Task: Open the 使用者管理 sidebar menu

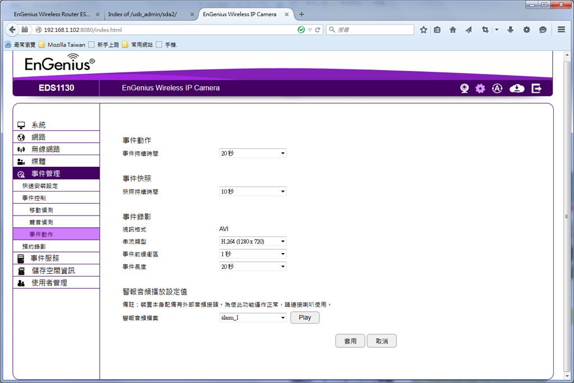Action: click(x=56, y=283)
